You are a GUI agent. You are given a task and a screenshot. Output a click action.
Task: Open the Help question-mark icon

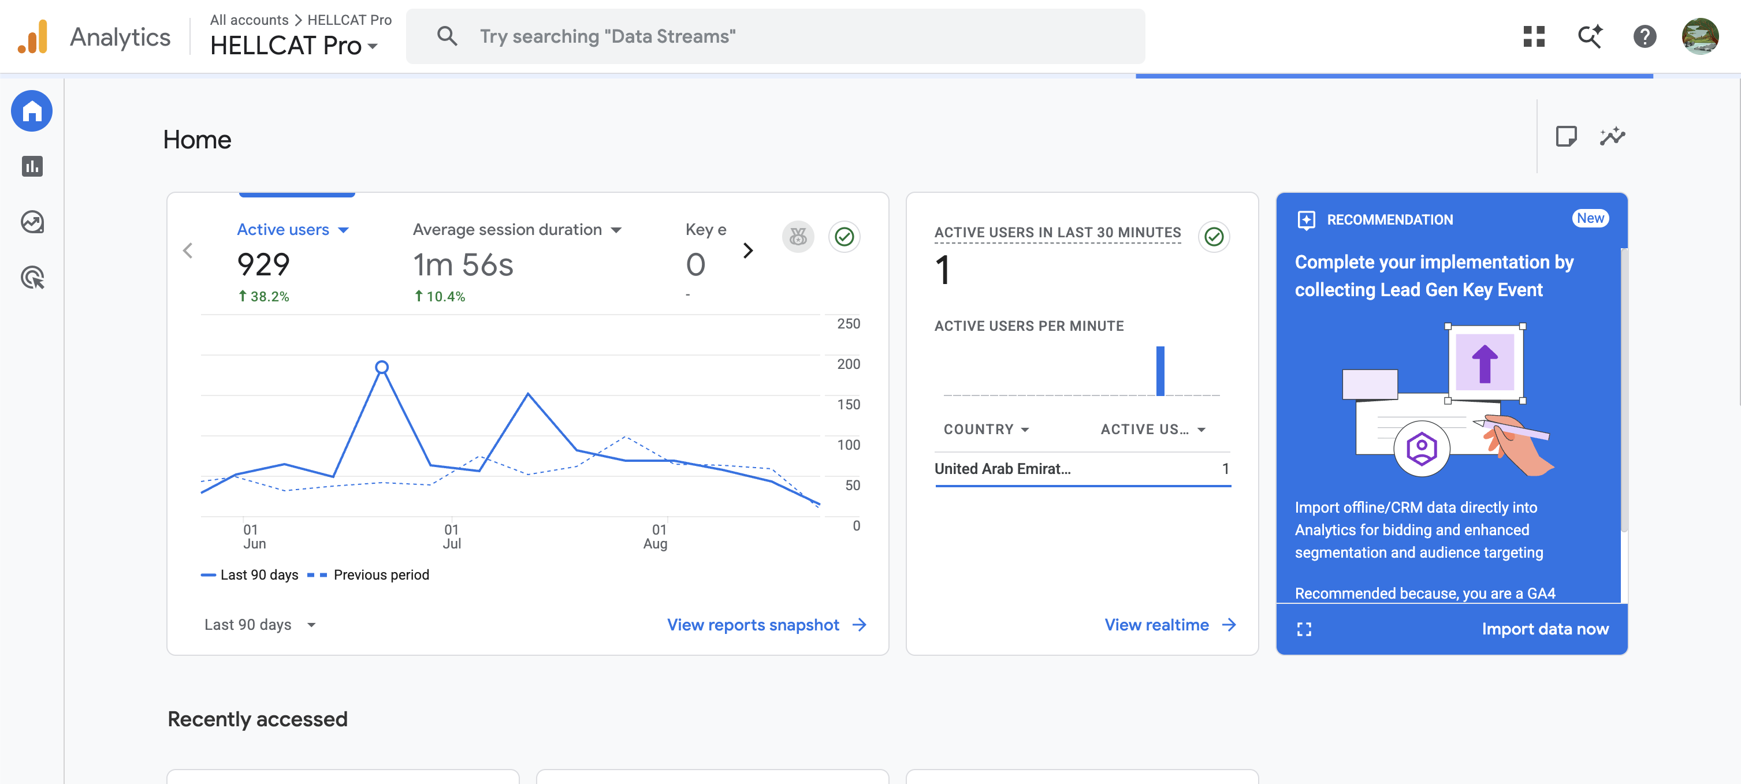tap(1645, 36)
